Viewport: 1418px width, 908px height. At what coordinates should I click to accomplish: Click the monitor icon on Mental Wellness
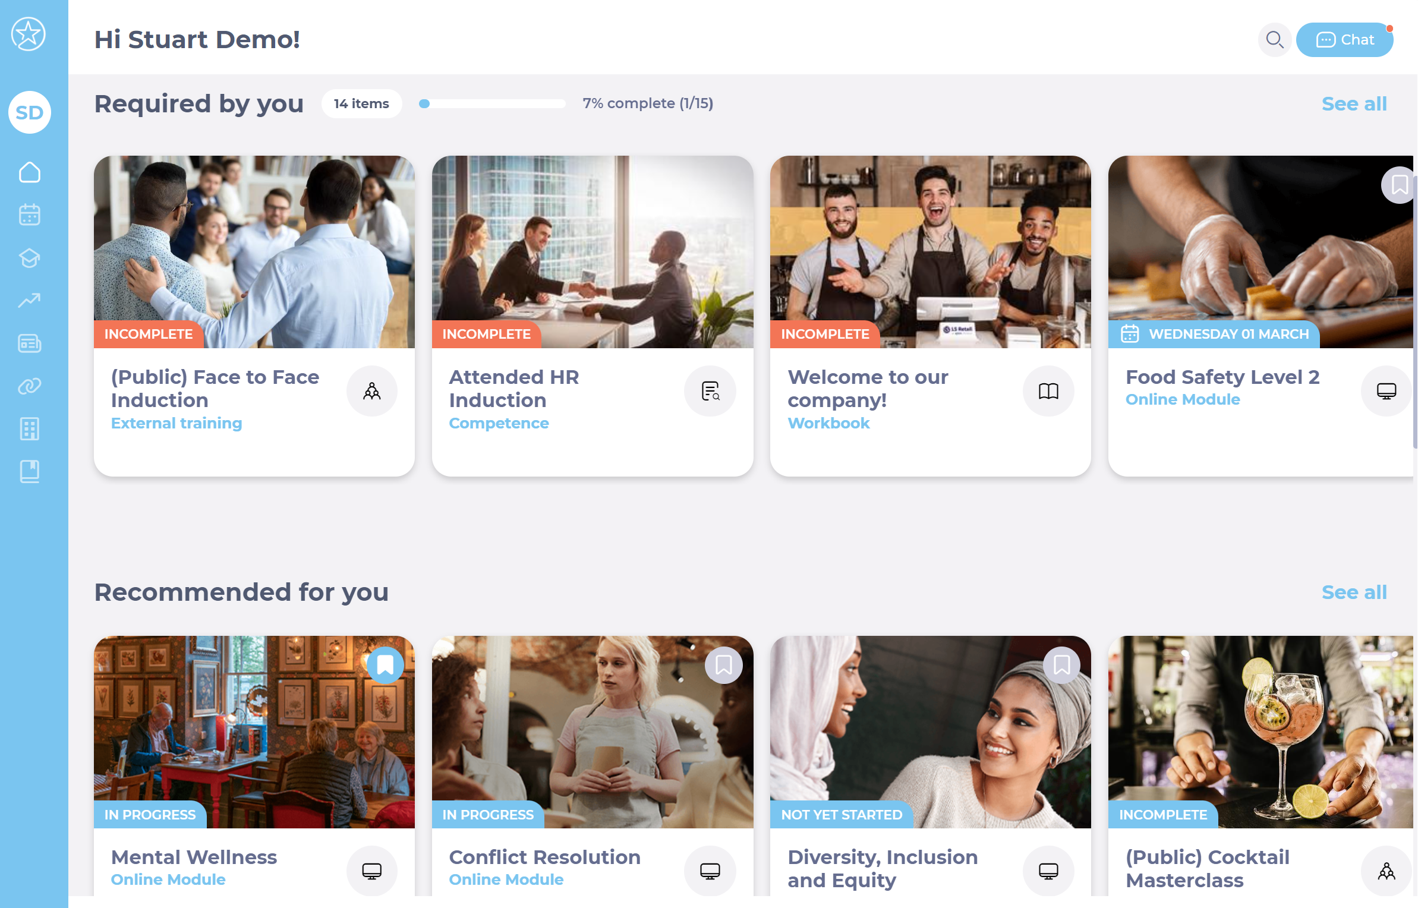point(372,871)
